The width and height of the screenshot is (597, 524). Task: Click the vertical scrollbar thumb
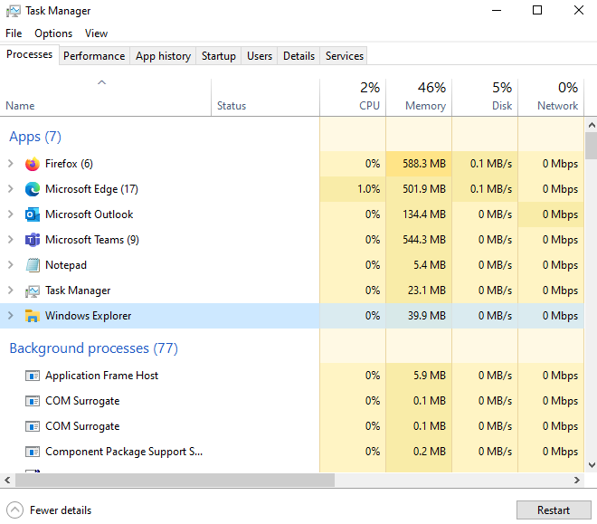tap(592, 146)
